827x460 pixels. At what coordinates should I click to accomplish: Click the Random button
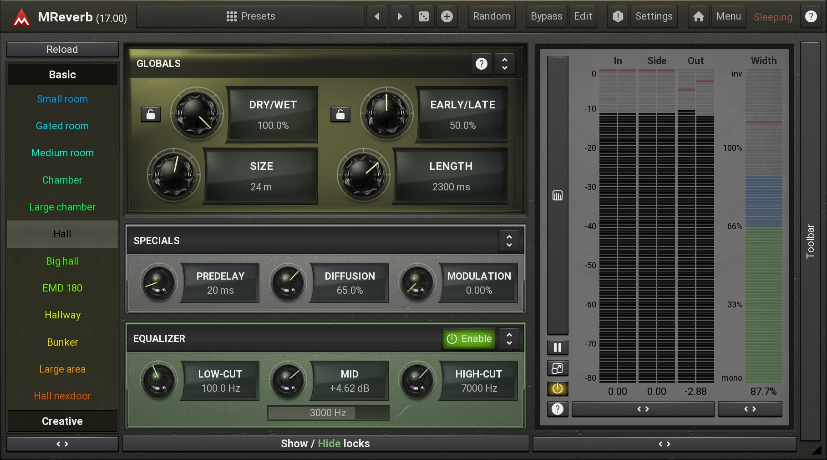click(x=492, y=17)
